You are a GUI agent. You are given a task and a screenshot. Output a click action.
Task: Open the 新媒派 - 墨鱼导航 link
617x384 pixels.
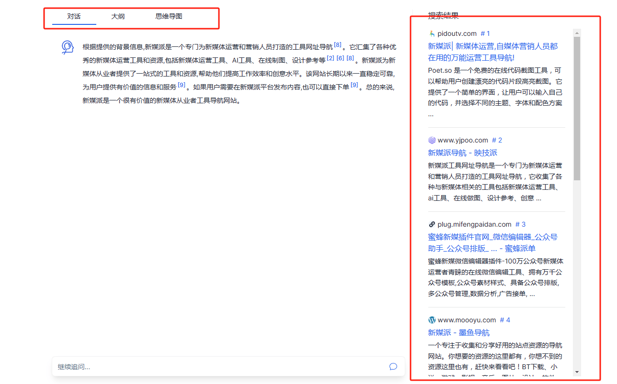point(458,332)
